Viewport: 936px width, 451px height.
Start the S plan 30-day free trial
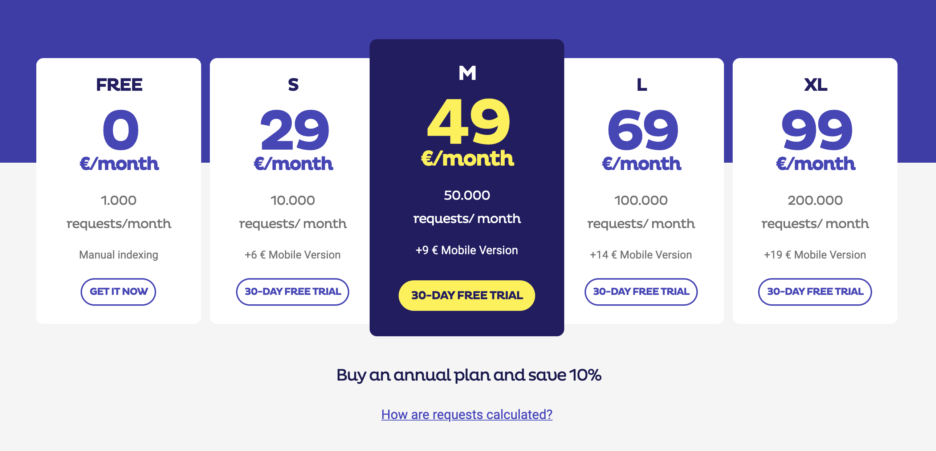pyautogui.click(x=293, y=292)
